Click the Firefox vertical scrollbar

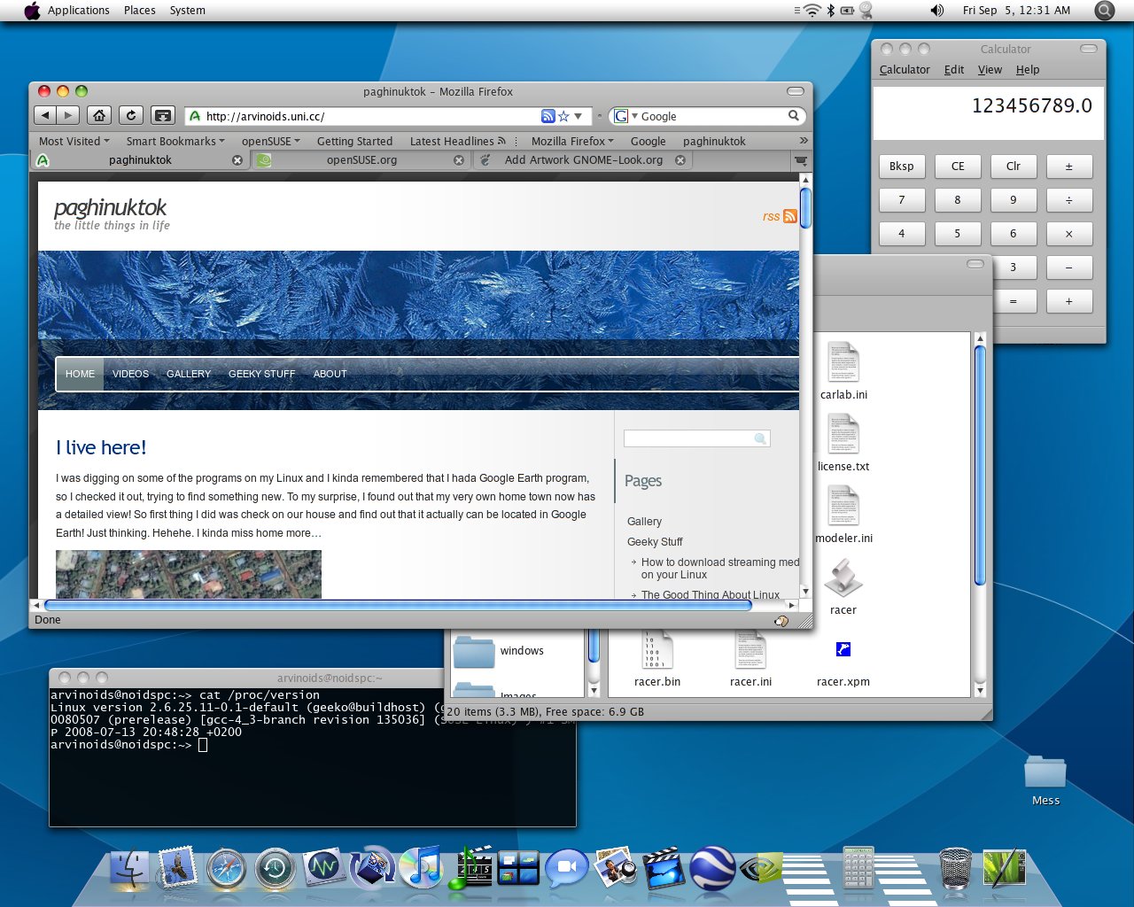pyautogui.click(x=805, y=210)
